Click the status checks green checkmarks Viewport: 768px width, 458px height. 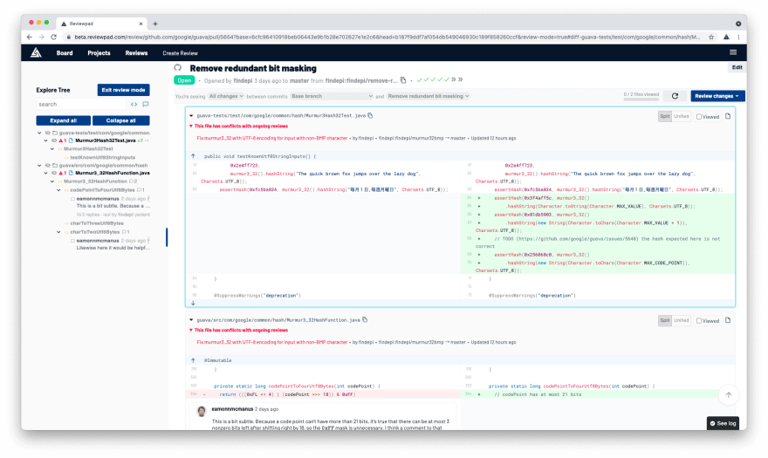(433, 80)
